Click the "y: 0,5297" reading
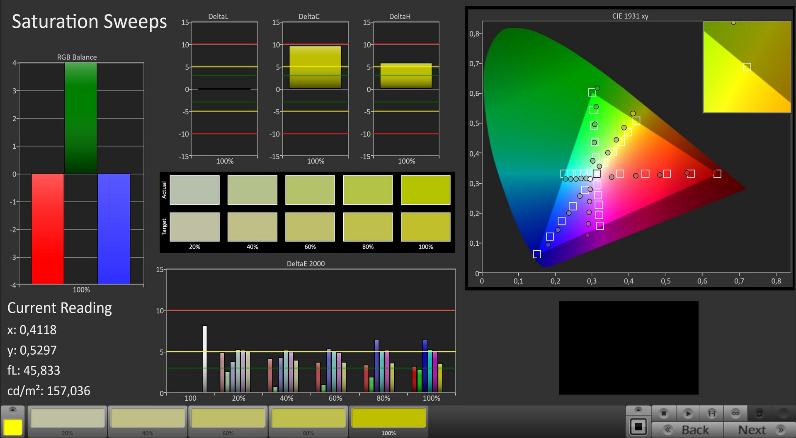The height and width of the screenshot is (438, 796). (32, 351)
